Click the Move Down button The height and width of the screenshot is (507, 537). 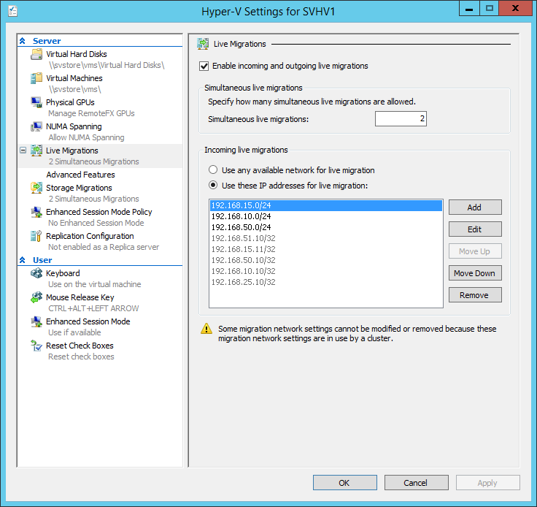(475, 273)
